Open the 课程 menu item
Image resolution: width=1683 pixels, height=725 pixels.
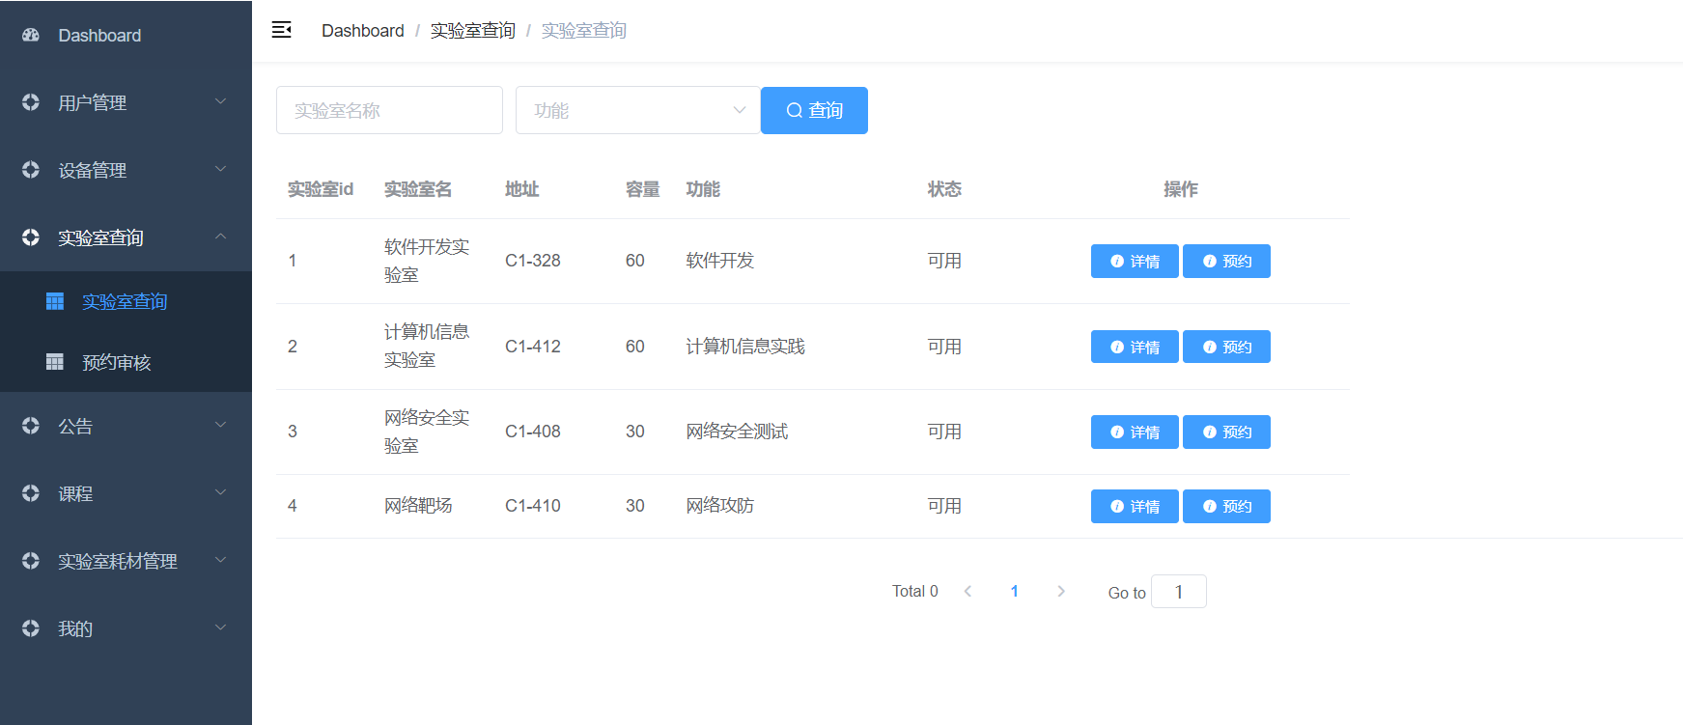(126, 493)
